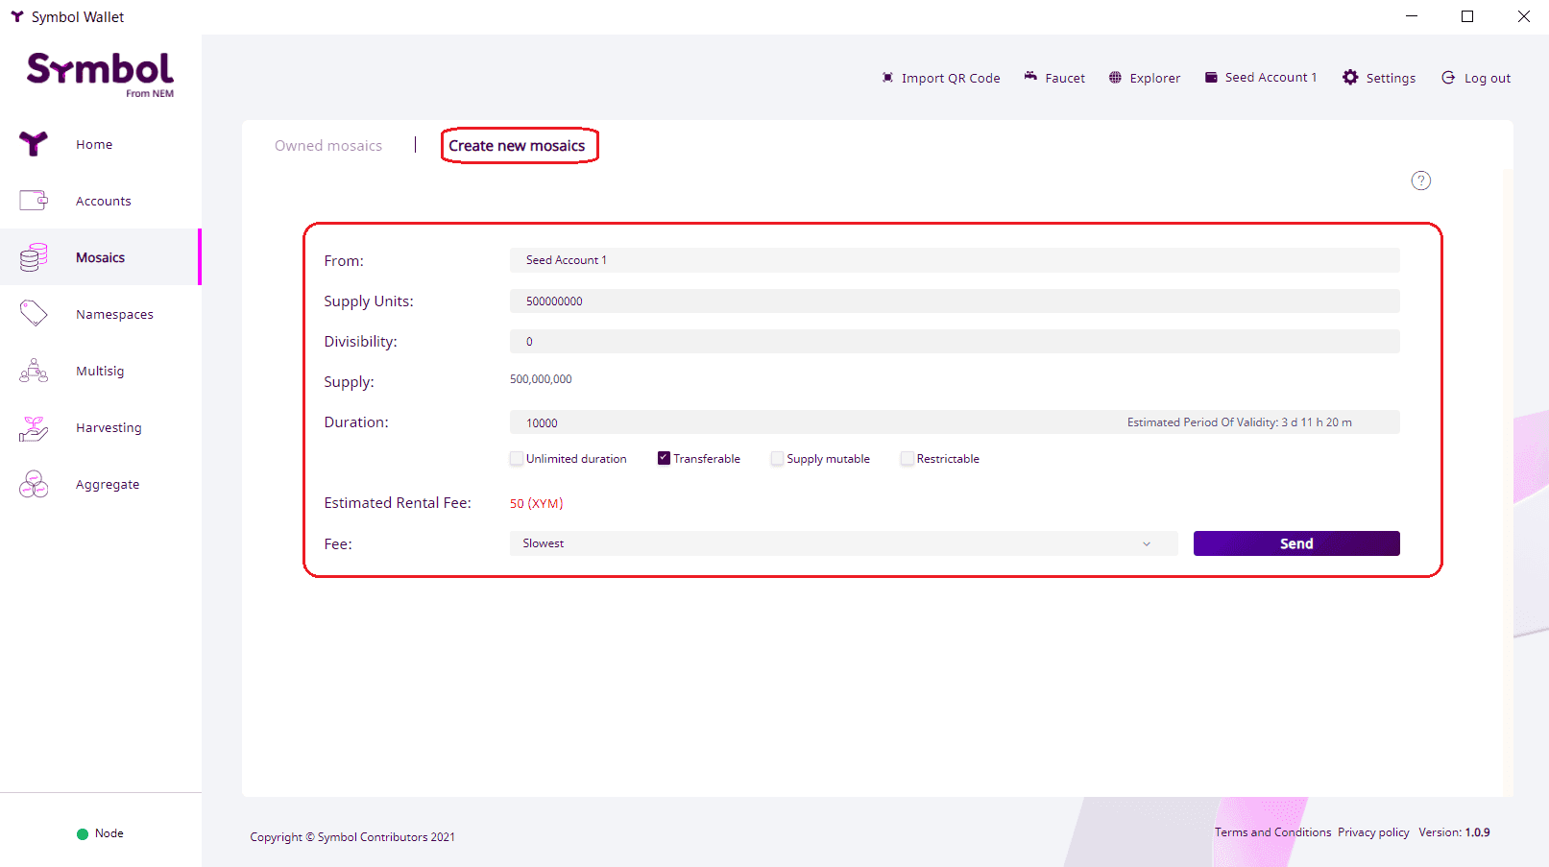
Task: Click the Supply Units input field
Action: pos(955,301)
